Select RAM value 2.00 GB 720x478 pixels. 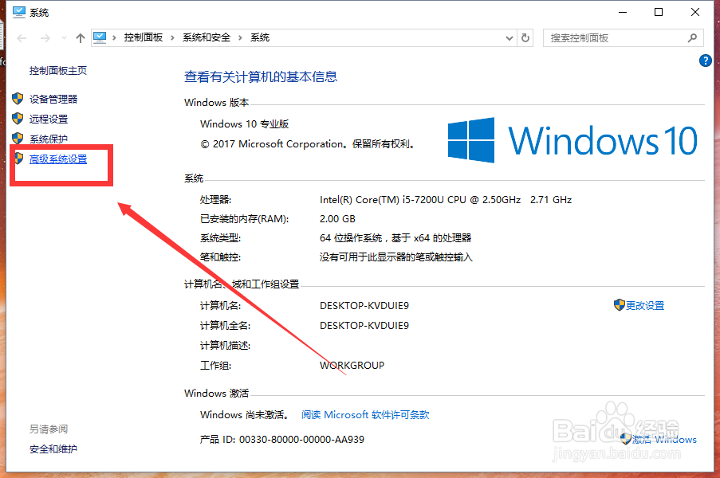point(337,219)
